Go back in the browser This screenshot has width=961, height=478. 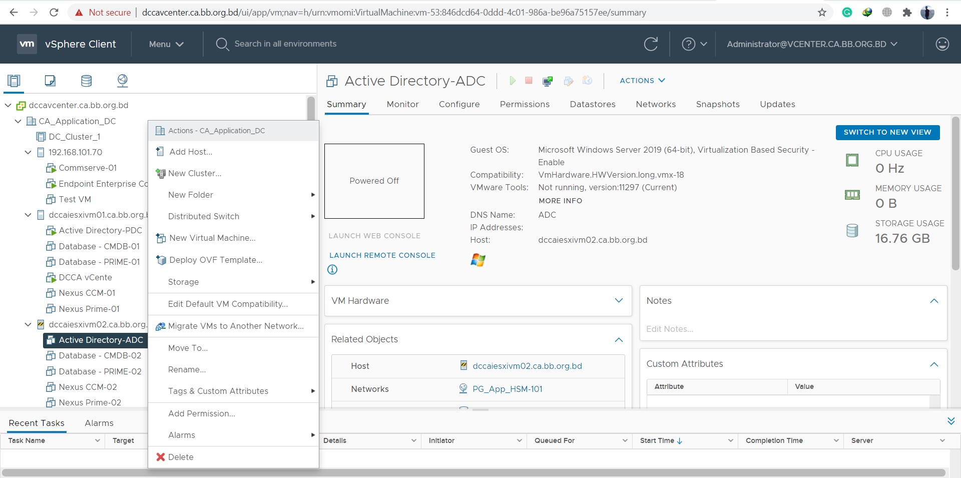point(14,13)
